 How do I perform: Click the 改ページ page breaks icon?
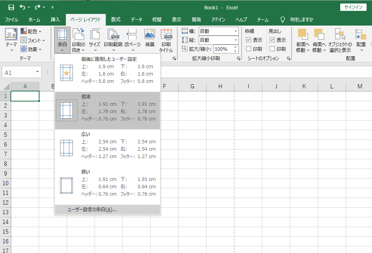132,34
